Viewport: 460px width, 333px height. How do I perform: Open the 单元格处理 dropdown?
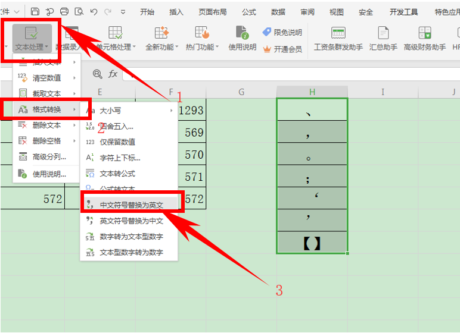click(116, 39)
